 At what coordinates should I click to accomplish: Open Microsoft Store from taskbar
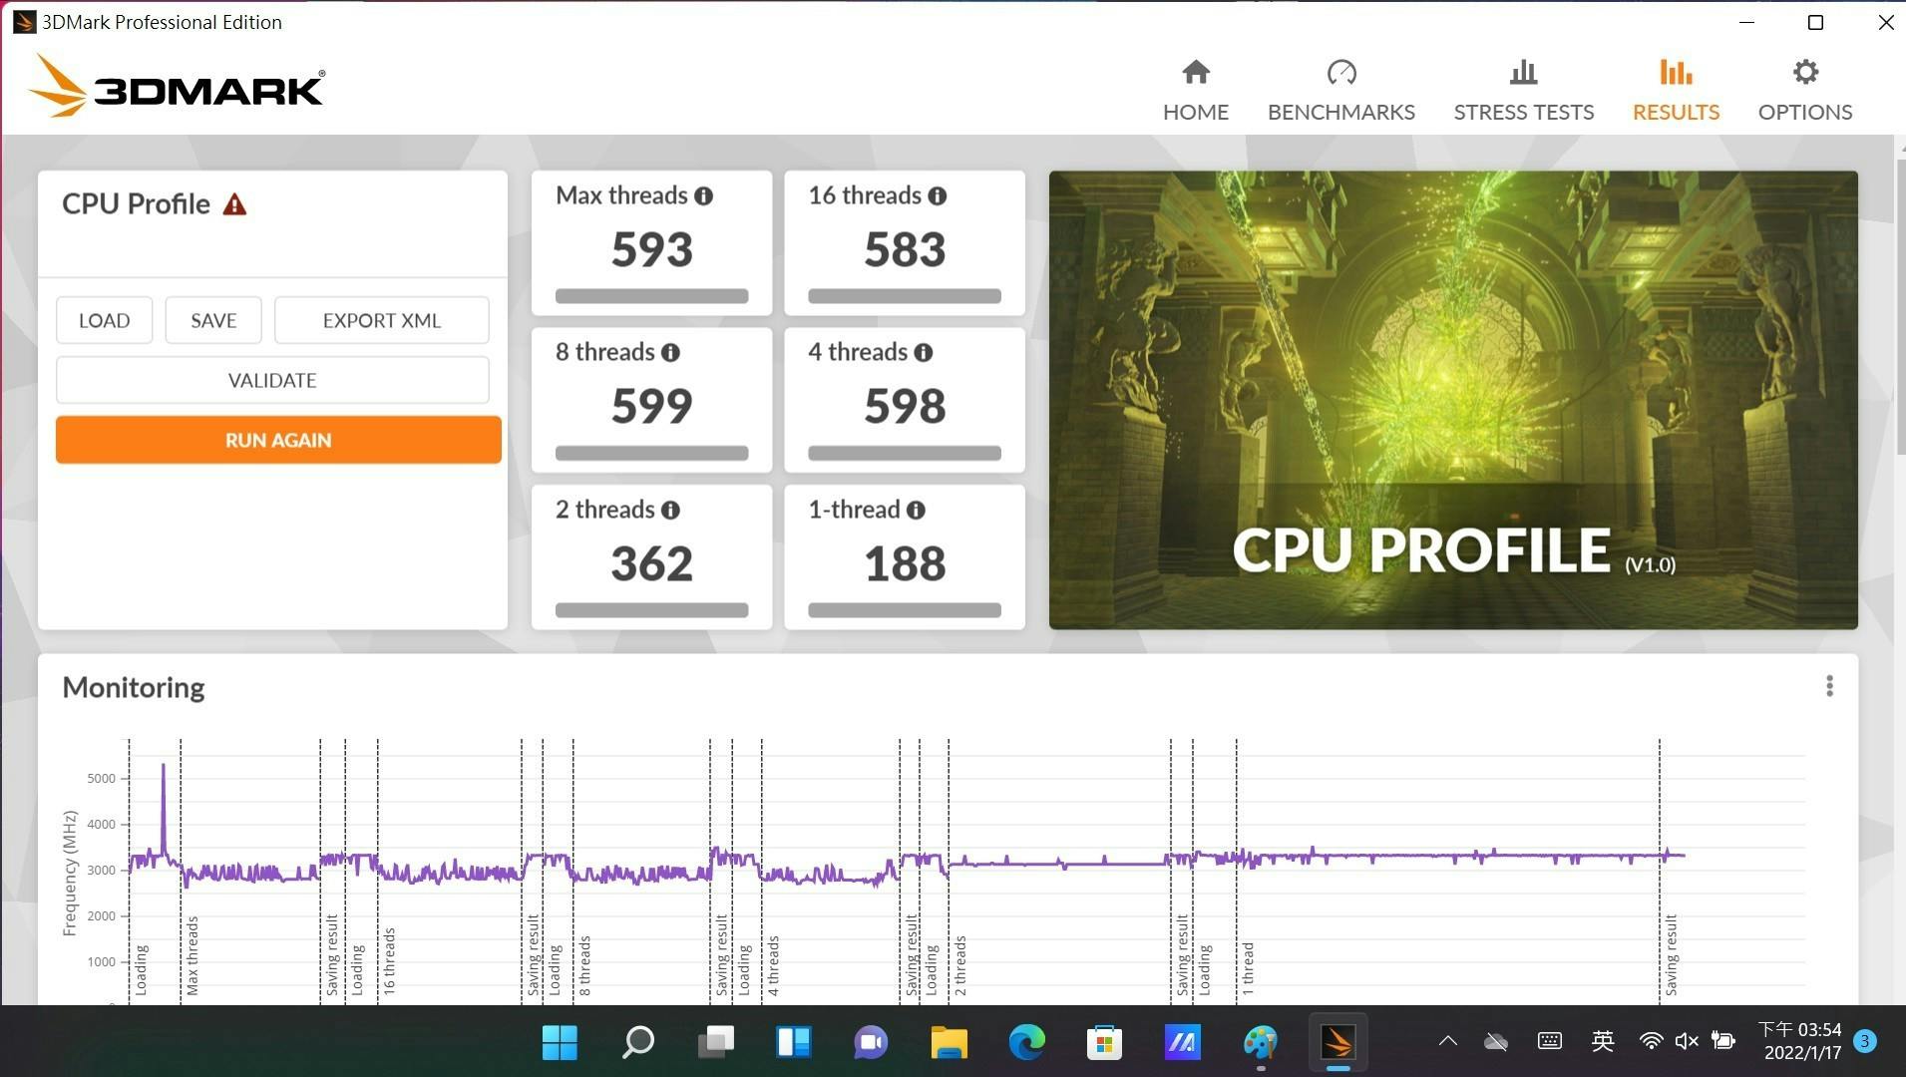point(1104,1042)
